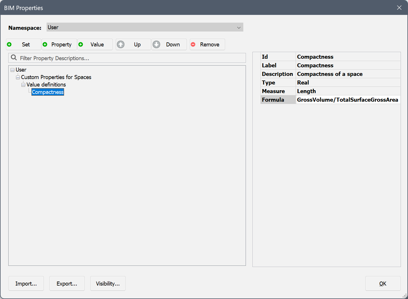Collapse the User tree node
Viewport: 408px width, 299px height.
point(12,70)
